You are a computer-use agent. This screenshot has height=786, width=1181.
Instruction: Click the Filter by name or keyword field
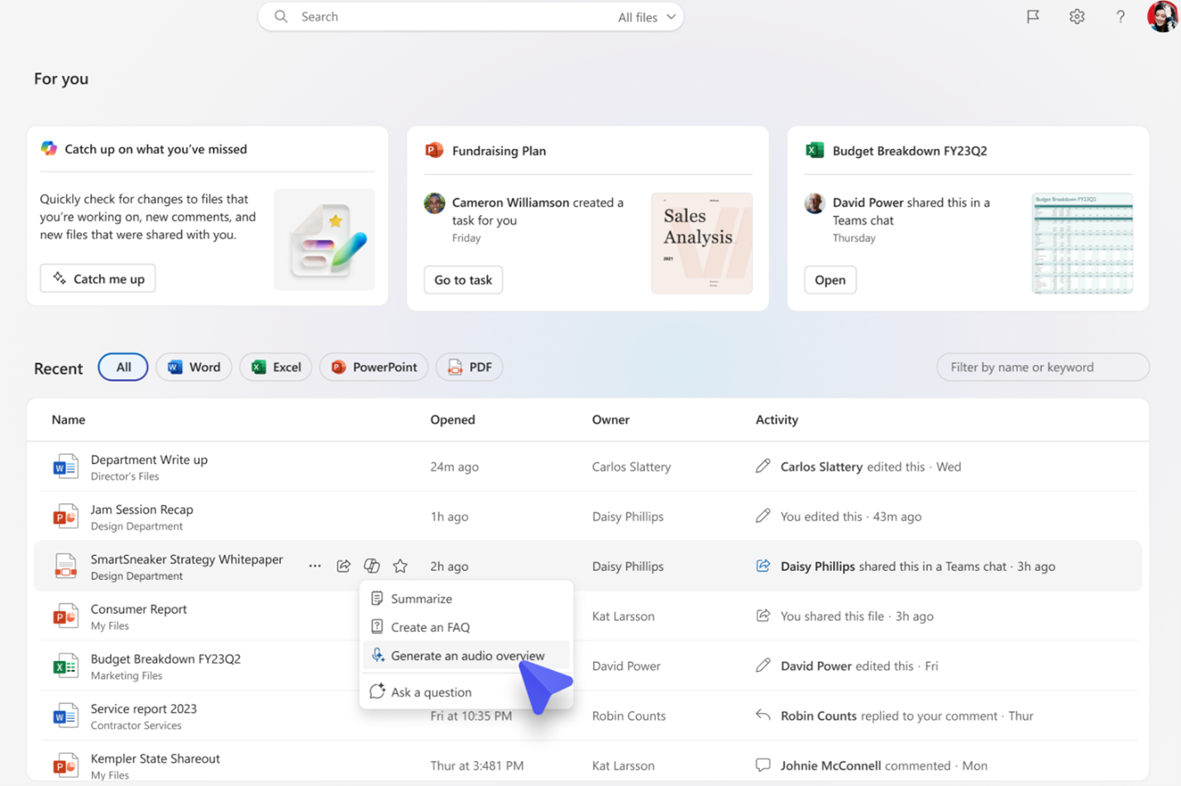(1042, 367)
